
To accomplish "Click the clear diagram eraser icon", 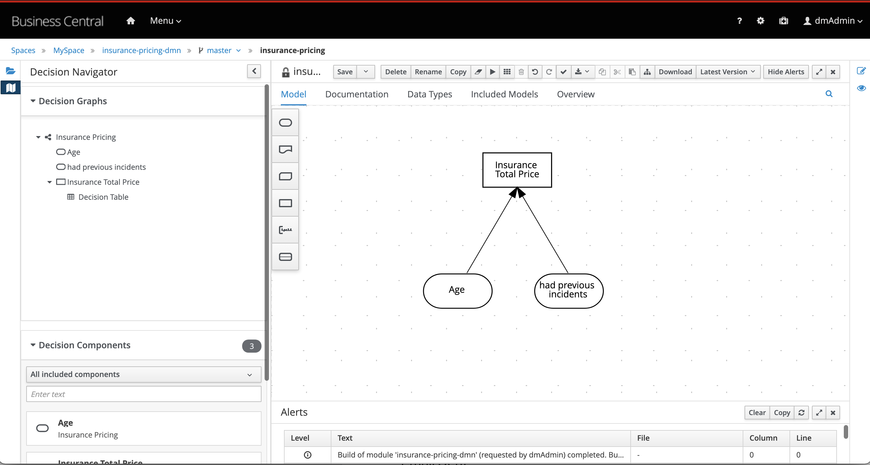I will point(478,72).
